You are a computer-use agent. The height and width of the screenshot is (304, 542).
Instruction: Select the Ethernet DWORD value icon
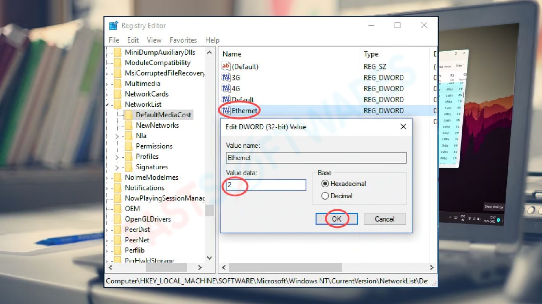click(226, 110)
